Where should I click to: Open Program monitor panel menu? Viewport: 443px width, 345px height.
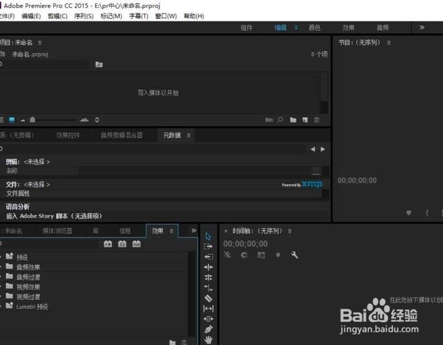pos(388,42)
